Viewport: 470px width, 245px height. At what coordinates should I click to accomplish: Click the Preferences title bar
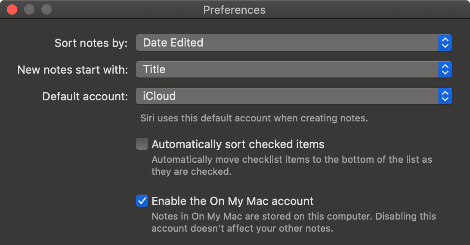[x=235, y=9]
